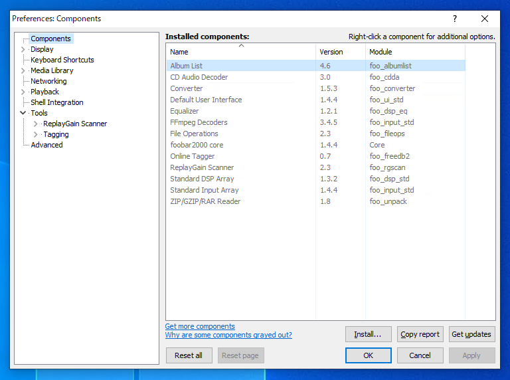Open the Advanced preferences page
Image resolution: width=510 pixels, height=380 pixels.
point(46,145)
